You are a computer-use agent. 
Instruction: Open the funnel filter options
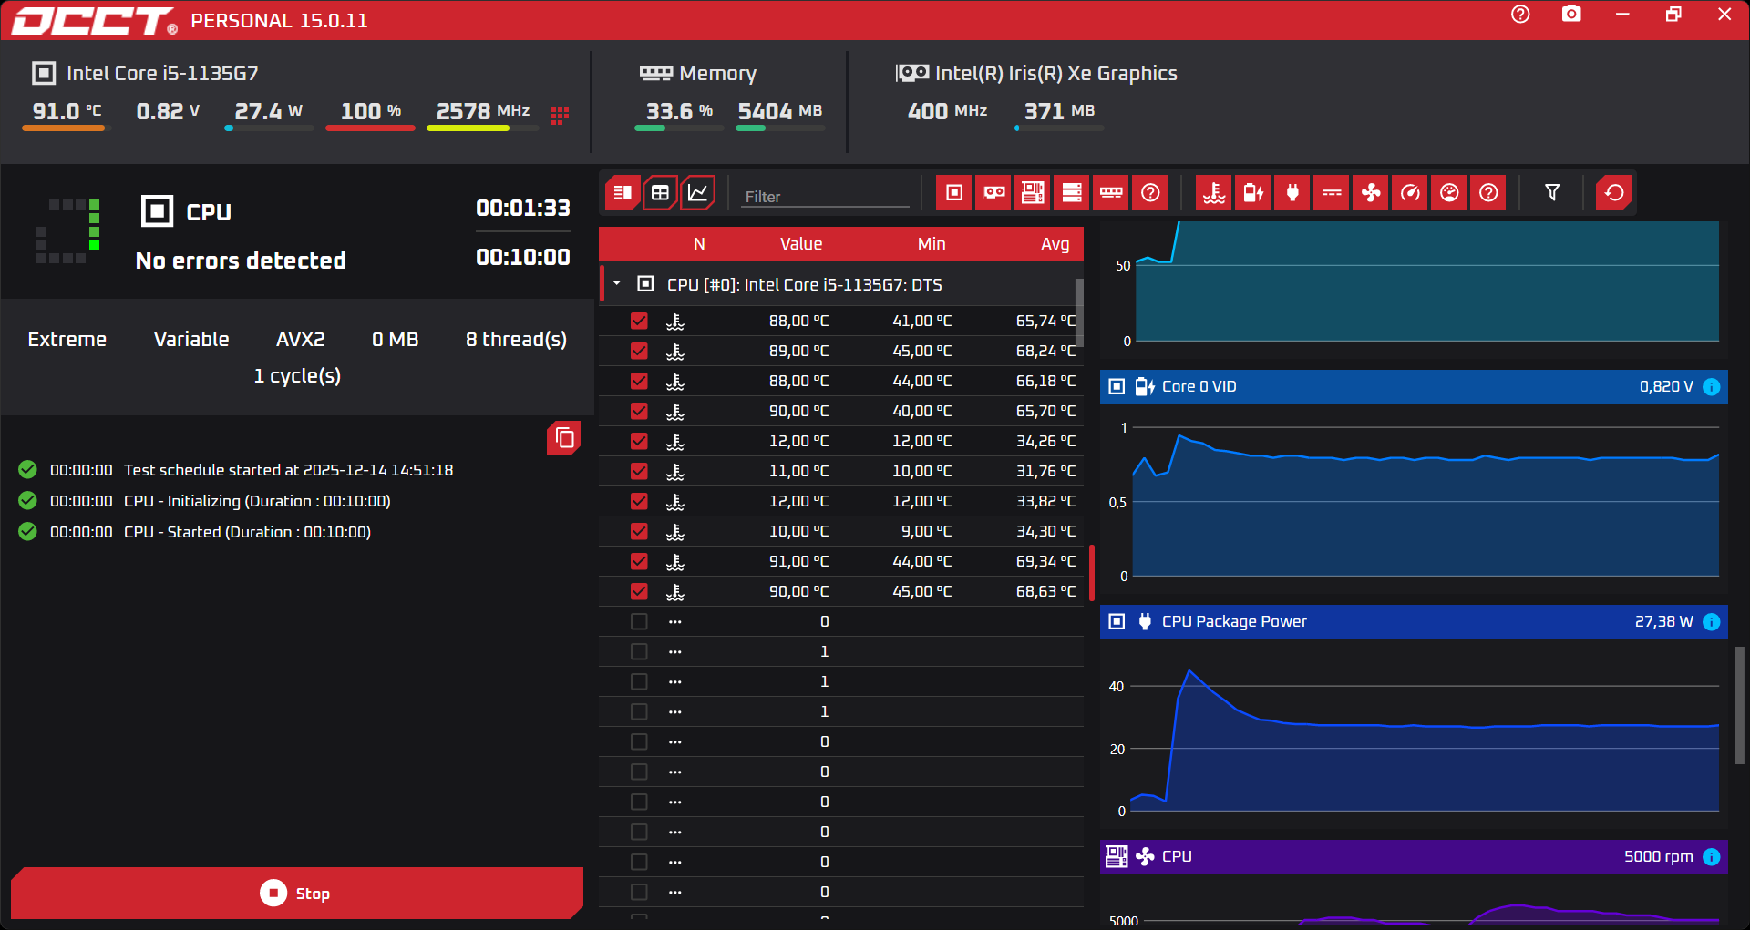(x=1552, y=193)
